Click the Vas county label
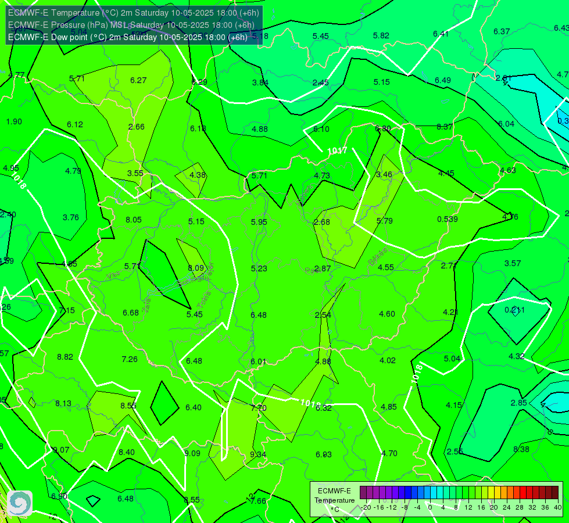Screen dimensions: 569x523 pyautogui.click(x=113, y=276)
